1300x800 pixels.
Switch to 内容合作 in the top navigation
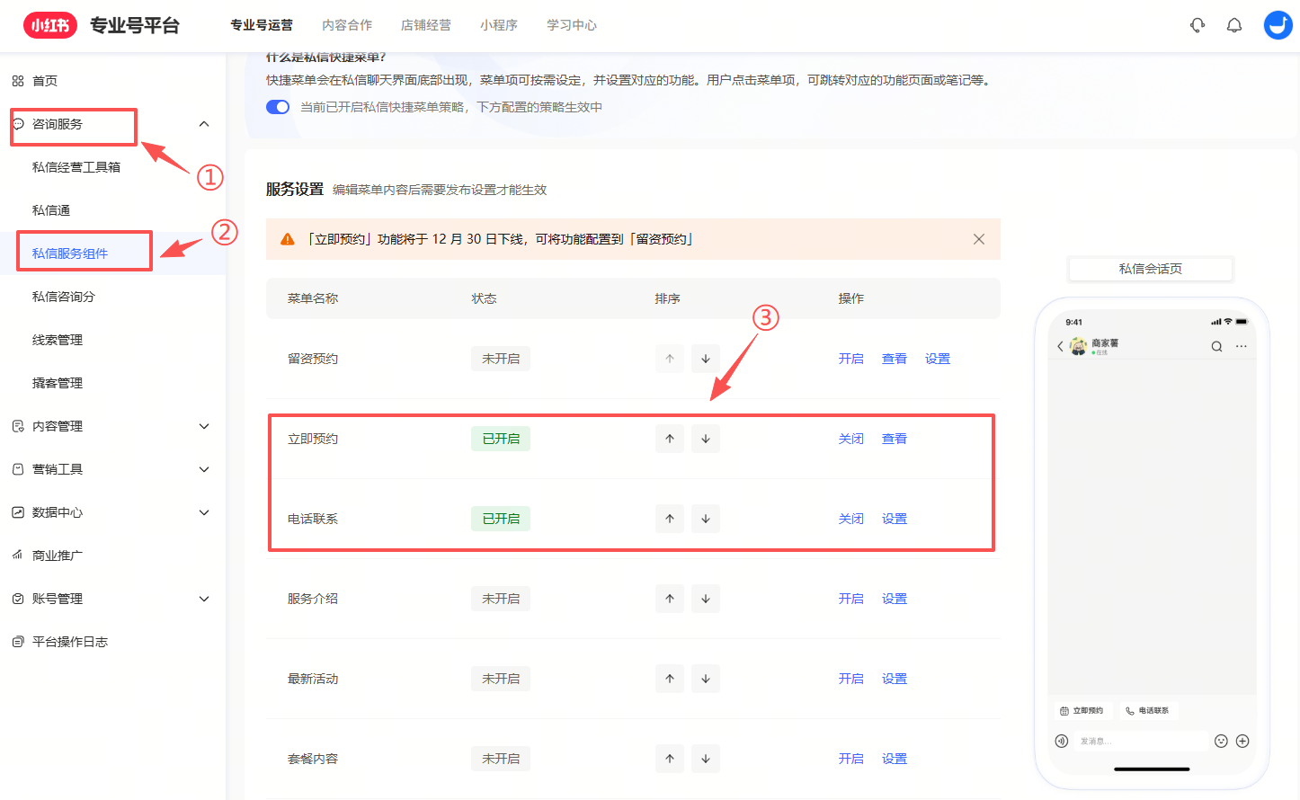click(347, 25)
